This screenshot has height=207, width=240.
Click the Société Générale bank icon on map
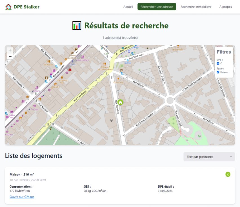[x=72, y=53]
